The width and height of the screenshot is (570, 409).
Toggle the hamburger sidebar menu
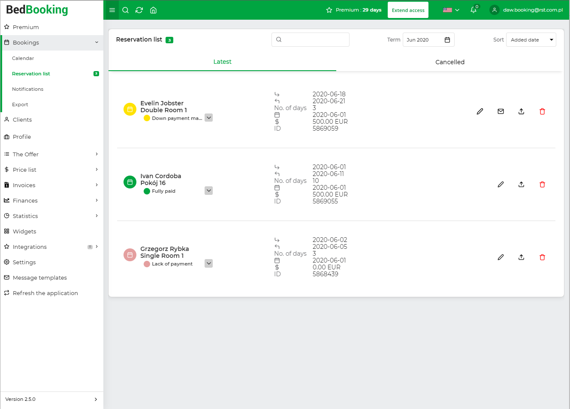[112, 10]
